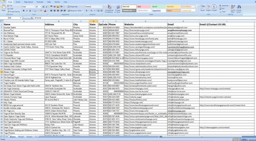
Task: Open the font size dropdown
Action: [41, 7]
